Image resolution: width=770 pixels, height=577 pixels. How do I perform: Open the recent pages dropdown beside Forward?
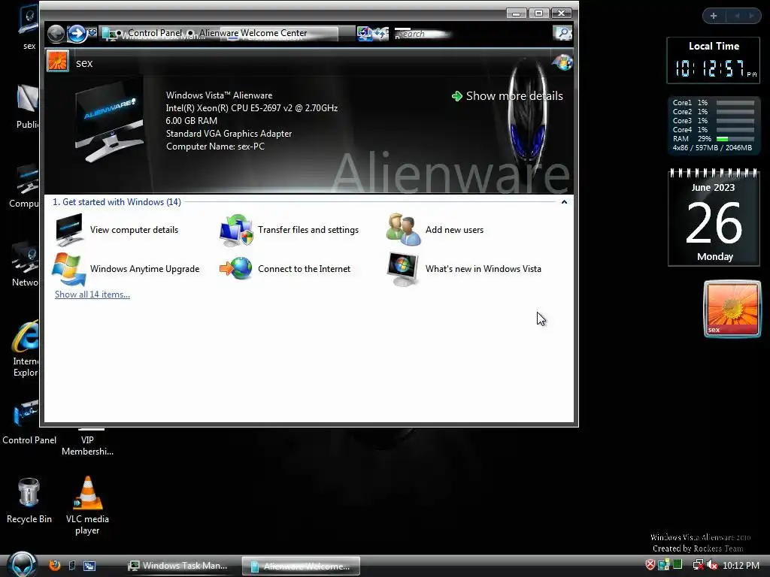click(92, 32)
